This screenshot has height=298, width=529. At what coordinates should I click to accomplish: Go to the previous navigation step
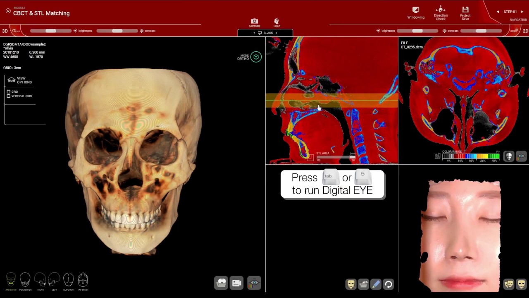498,12
